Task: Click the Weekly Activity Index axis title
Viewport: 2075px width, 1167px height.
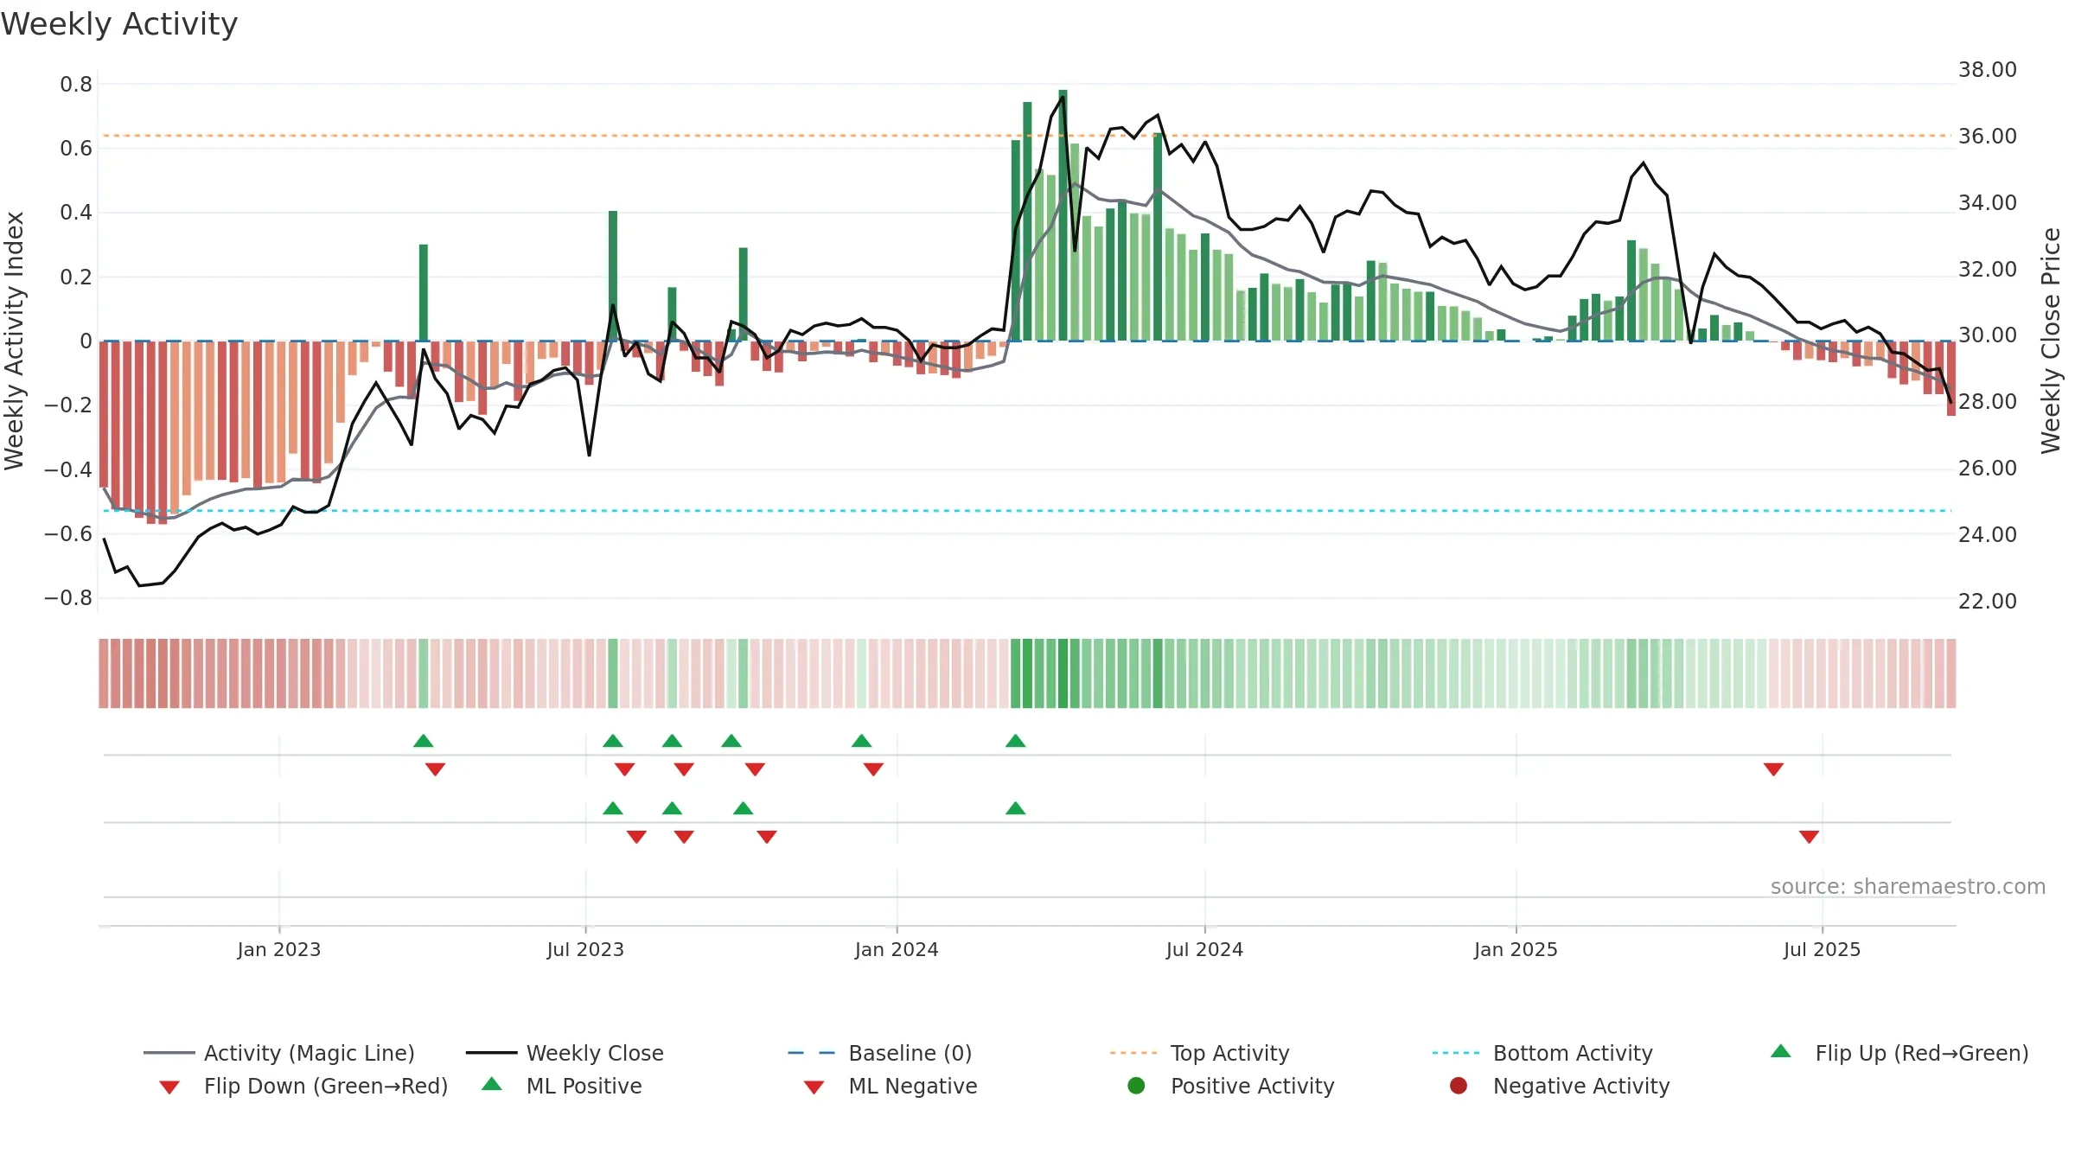Action: [x=14, y=341]
